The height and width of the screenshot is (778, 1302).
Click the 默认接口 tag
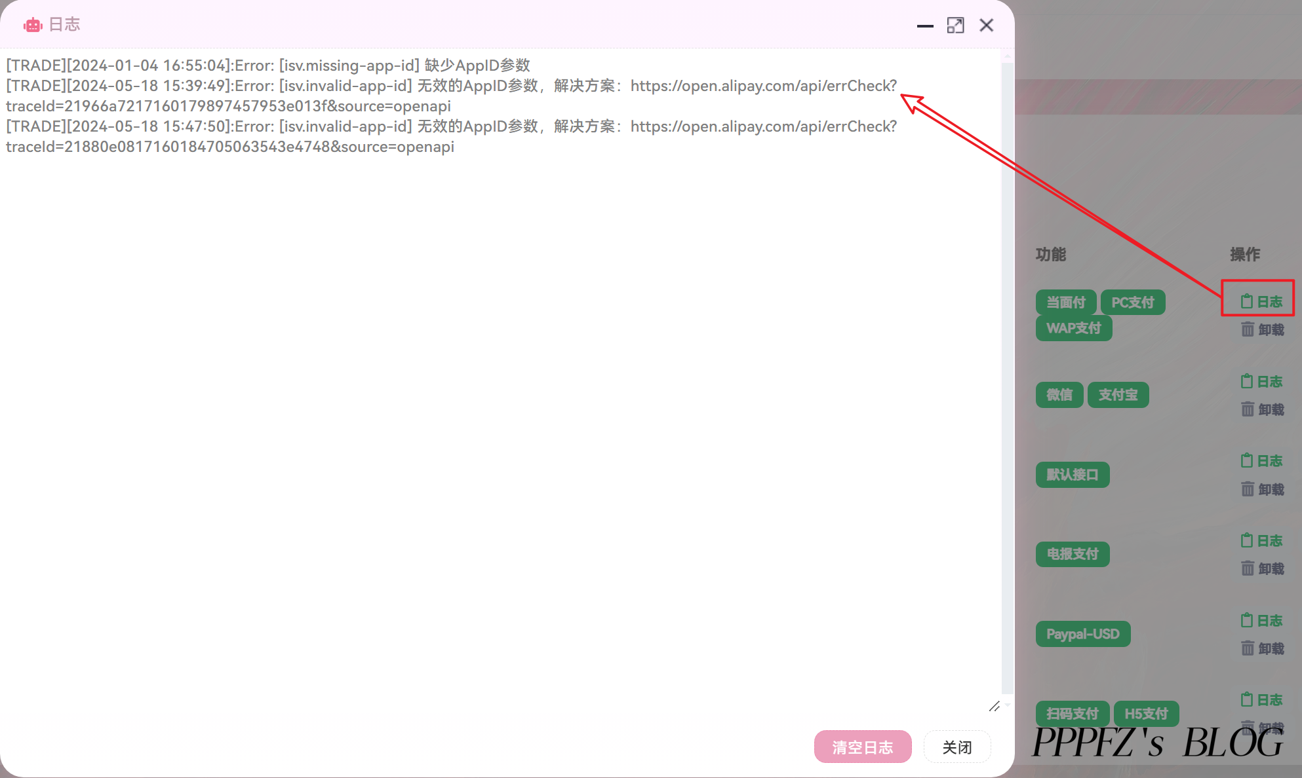[1073, 475]
